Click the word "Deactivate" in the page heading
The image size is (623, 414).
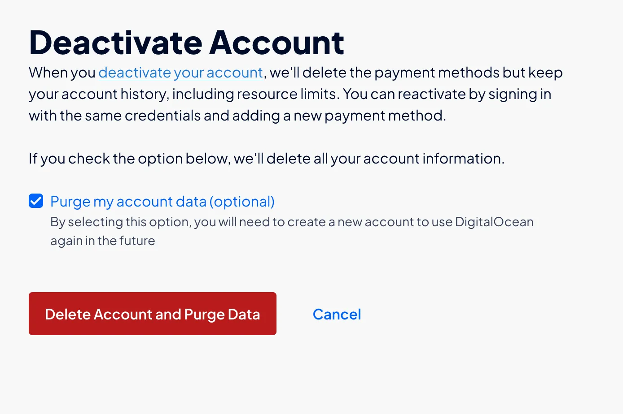[116, 43]
